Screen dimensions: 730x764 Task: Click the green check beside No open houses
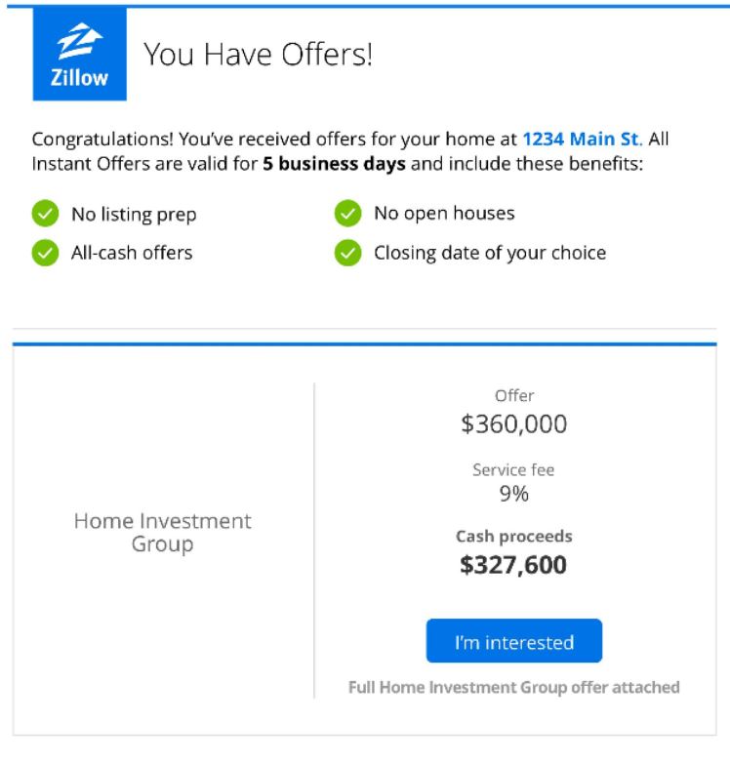coord(348,214)
